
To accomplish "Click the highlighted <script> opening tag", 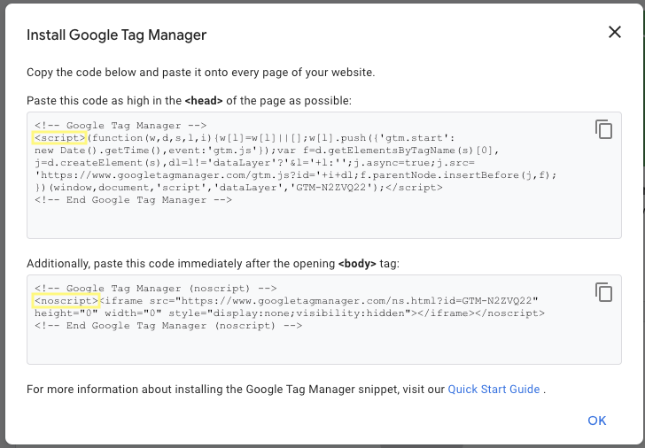I will point(58,138).
